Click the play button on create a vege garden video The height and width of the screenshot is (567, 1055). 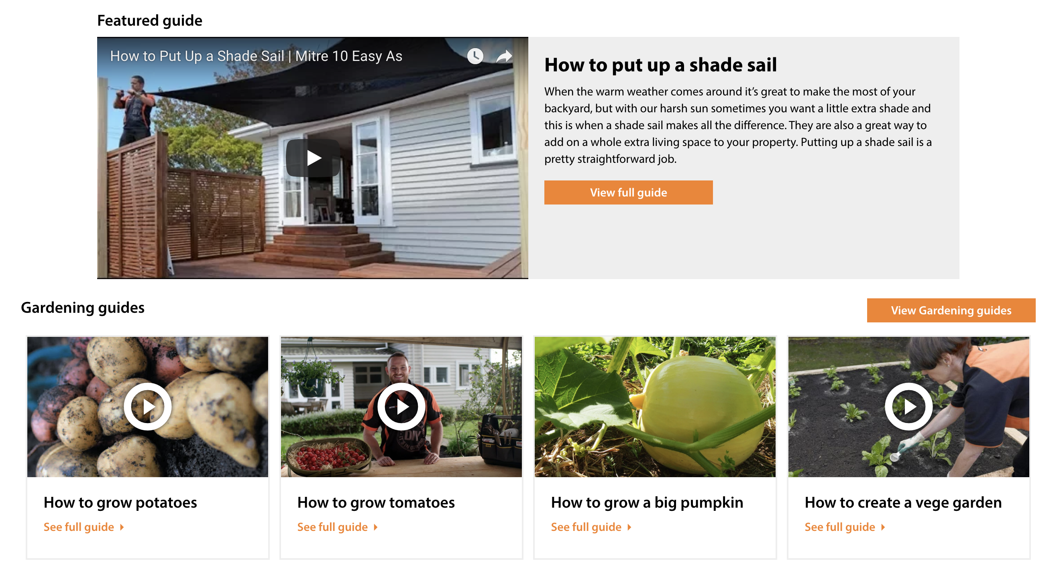(908, 406)
